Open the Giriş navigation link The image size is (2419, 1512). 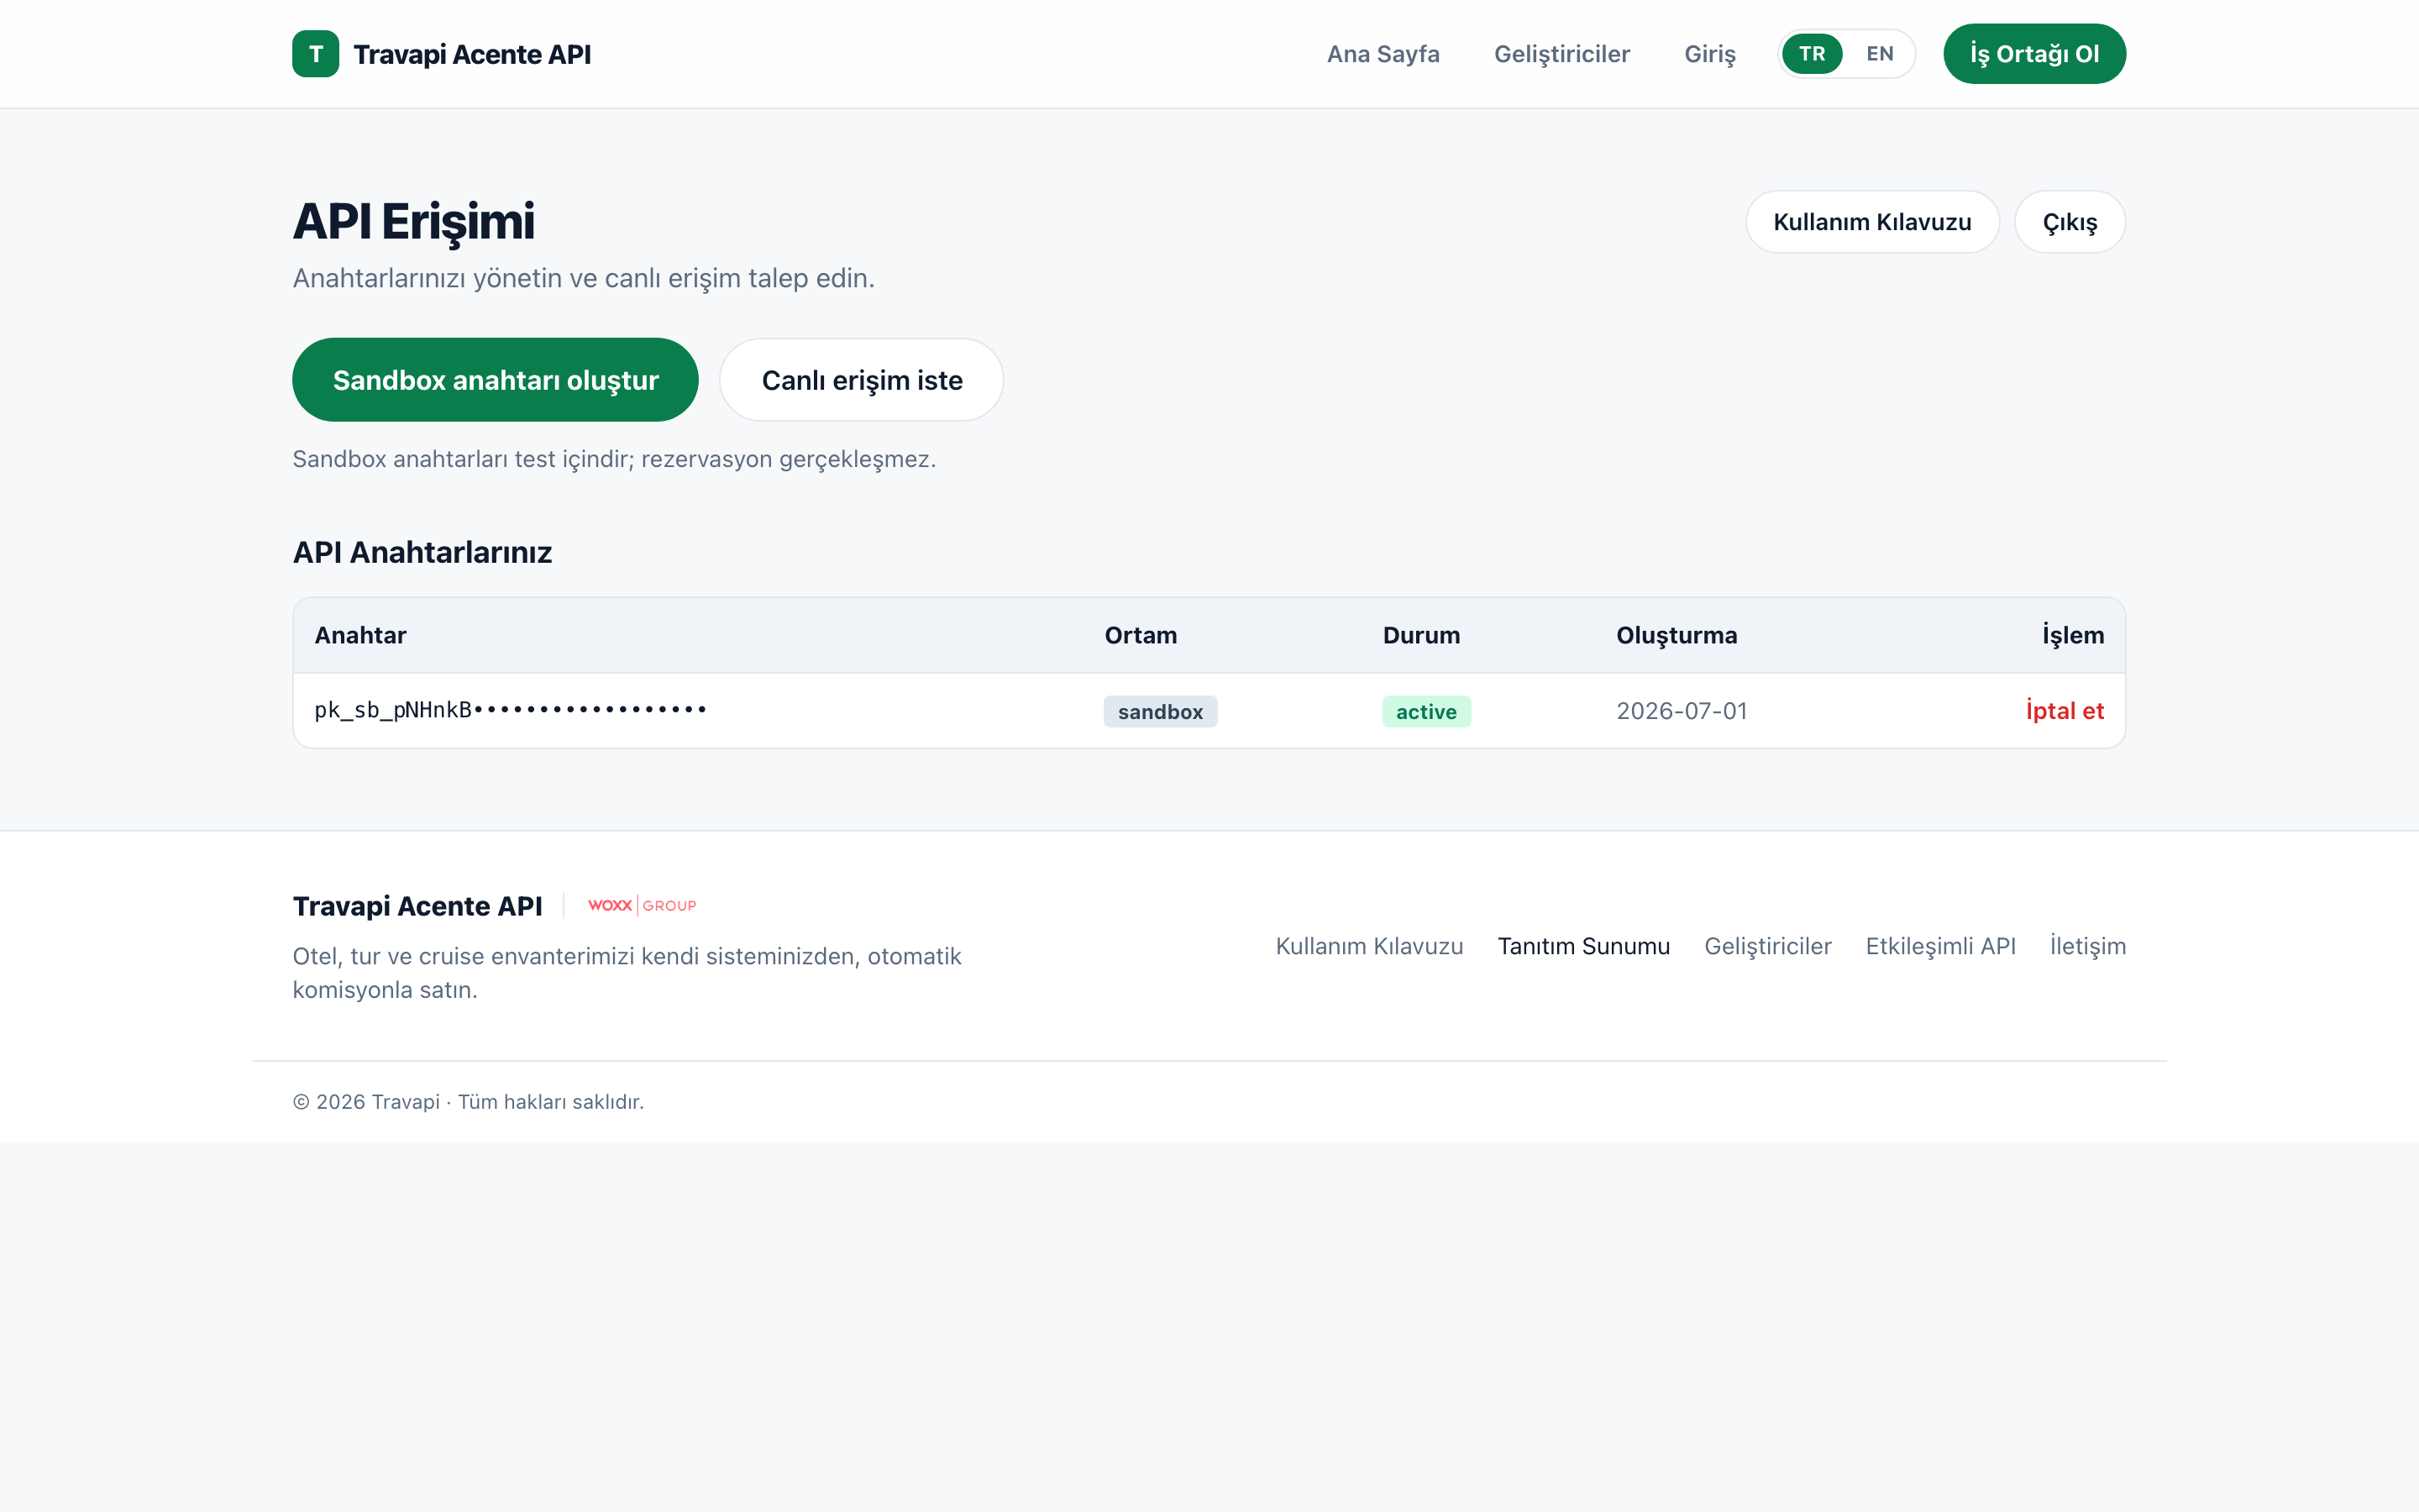[x=1709, y=54]
